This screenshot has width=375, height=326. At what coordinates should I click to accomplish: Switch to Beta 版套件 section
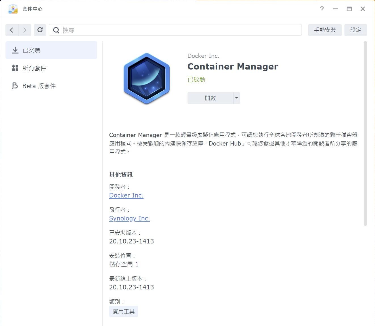[39, 86]
